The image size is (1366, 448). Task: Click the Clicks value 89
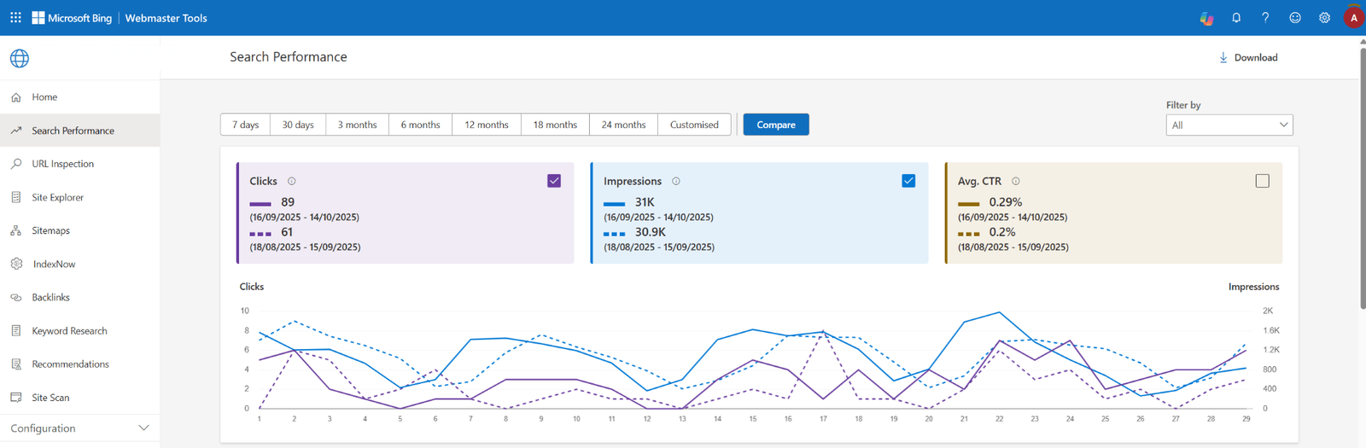pyautogui.click(x=288, y=202)
